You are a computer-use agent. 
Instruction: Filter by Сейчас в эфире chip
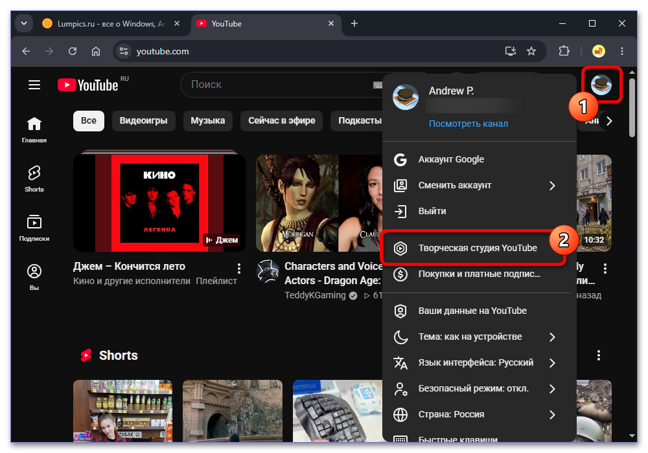281,121
